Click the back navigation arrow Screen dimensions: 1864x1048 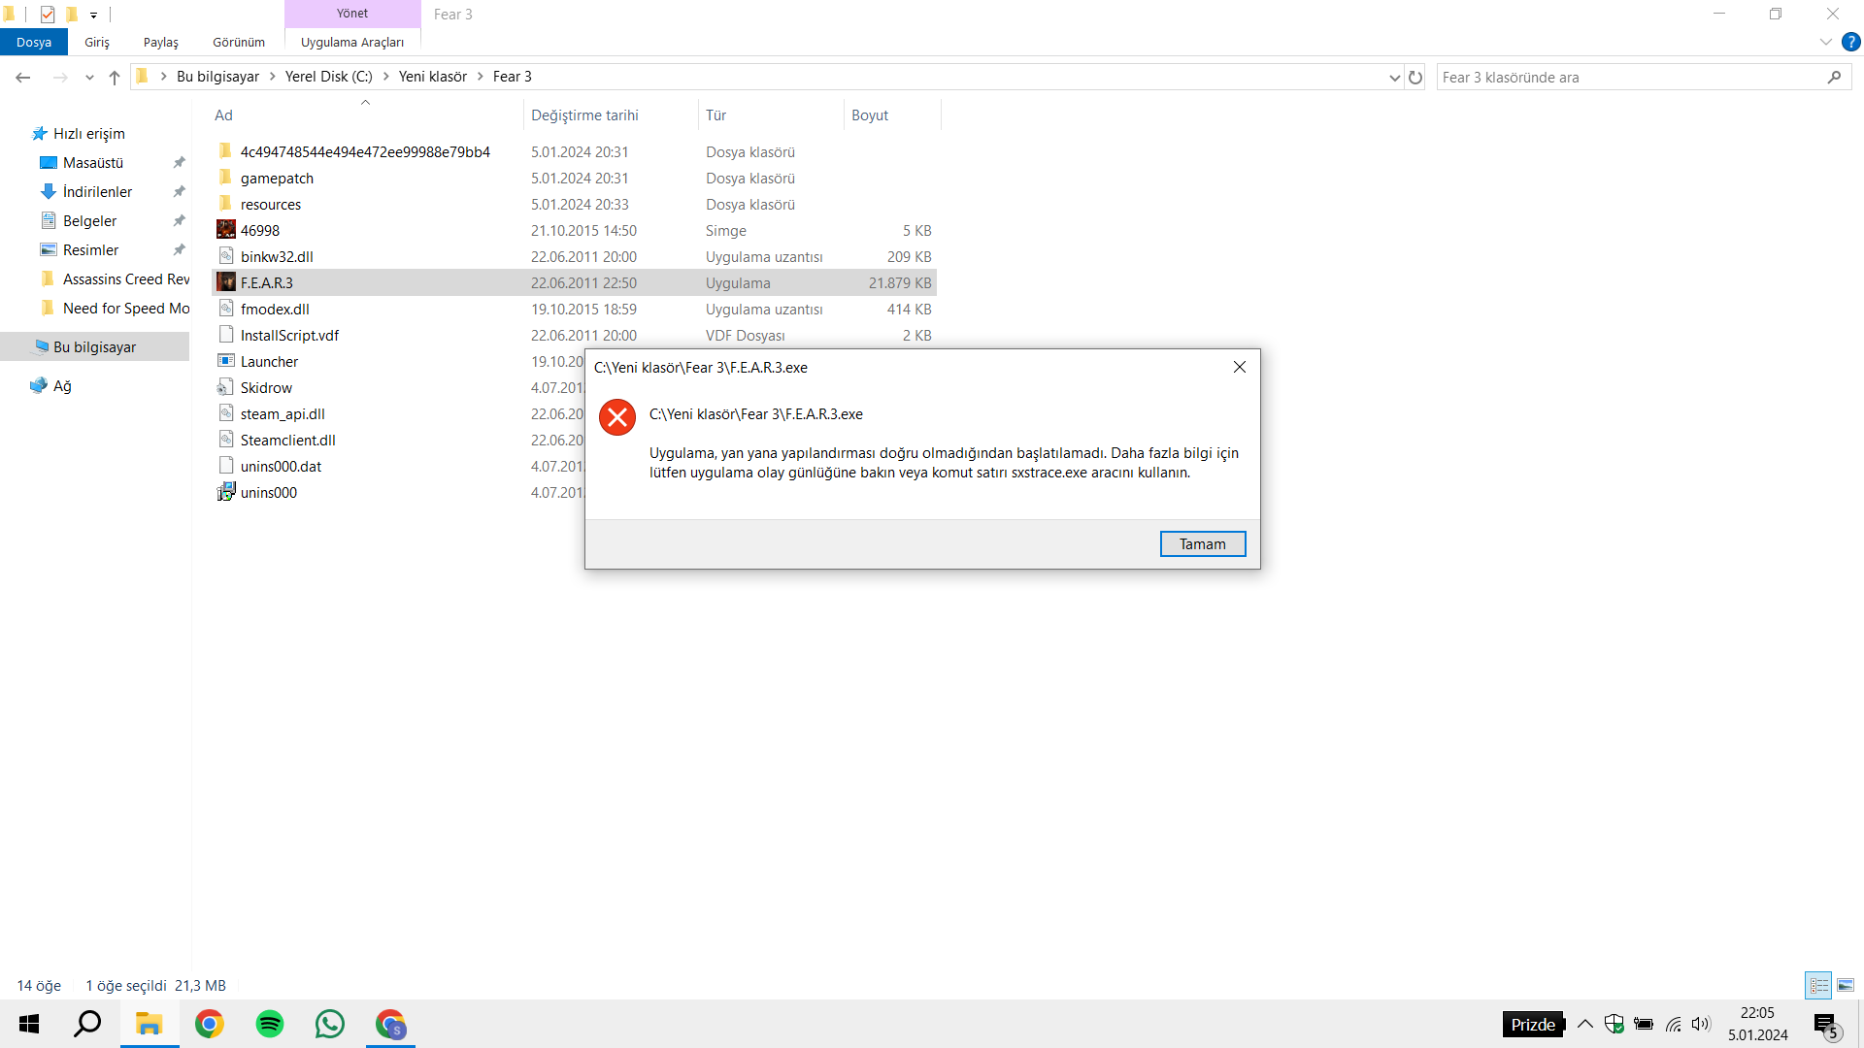[x=23, y=78]
